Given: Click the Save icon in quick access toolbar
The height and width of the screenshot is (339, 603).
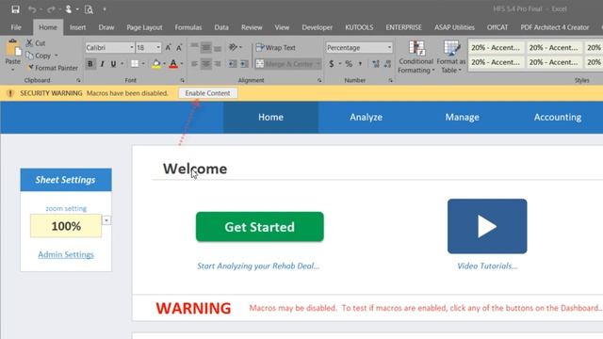Looking at the screenshot, I should (x=15, y=9).
